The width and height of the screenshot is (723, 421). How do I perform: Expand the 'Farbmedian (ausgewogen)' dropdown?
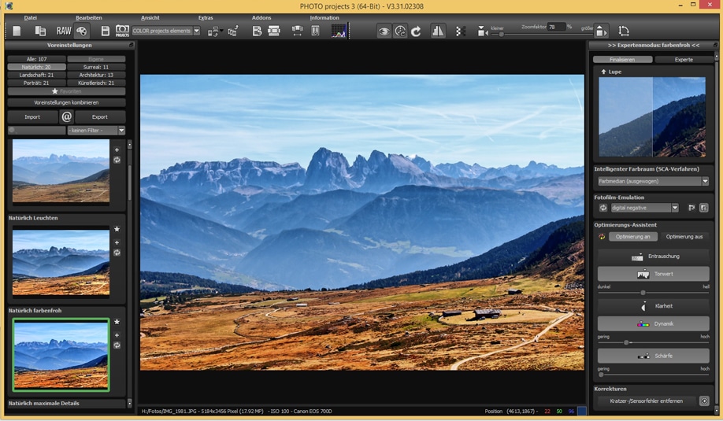tap(705, 181)
